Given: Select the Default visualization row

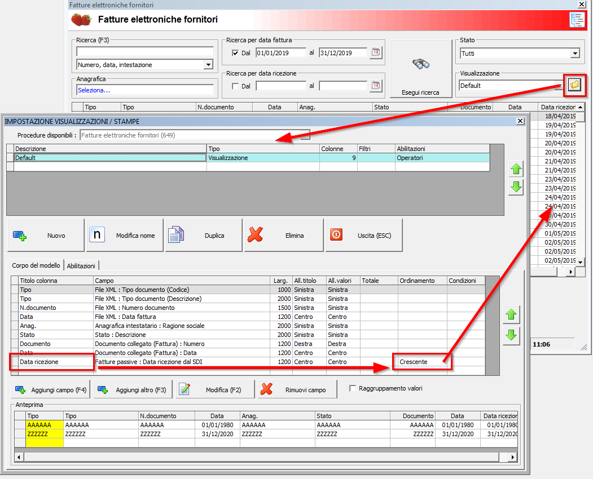Looking at the screenshot, I should pyautogui.click(x=252, y=158).
